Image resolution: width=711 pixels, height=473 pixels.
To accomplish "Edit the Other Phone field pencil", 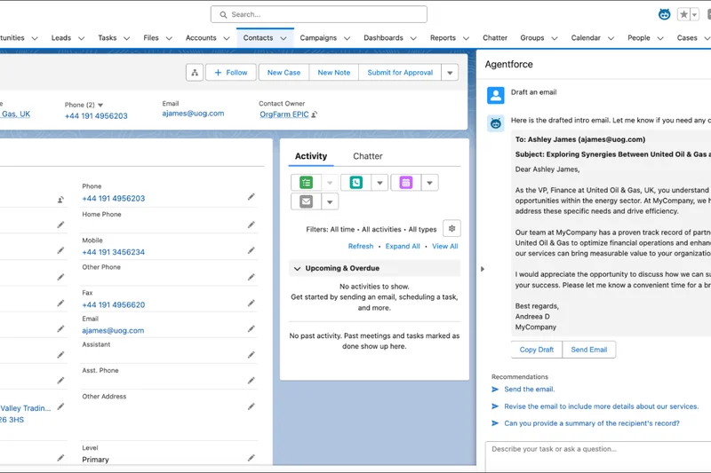I will point(252,277).
